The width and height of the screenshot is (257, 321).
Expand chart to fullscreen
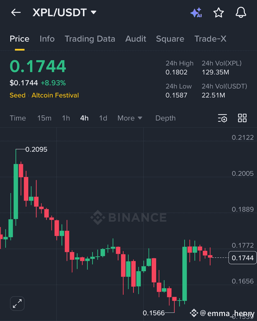click(17, 303)
